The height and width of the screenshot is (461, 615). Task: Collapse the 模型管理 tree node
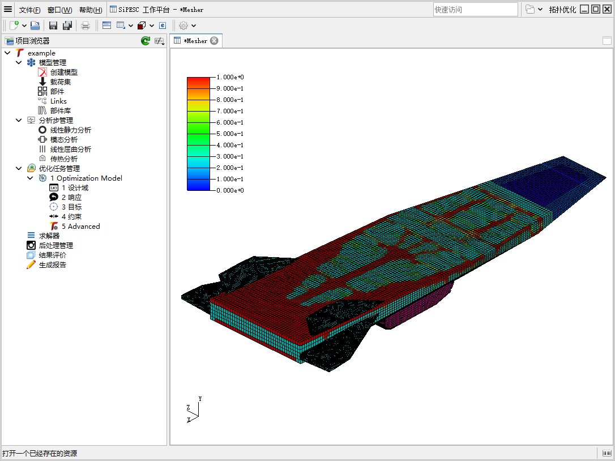pos(19,62)
